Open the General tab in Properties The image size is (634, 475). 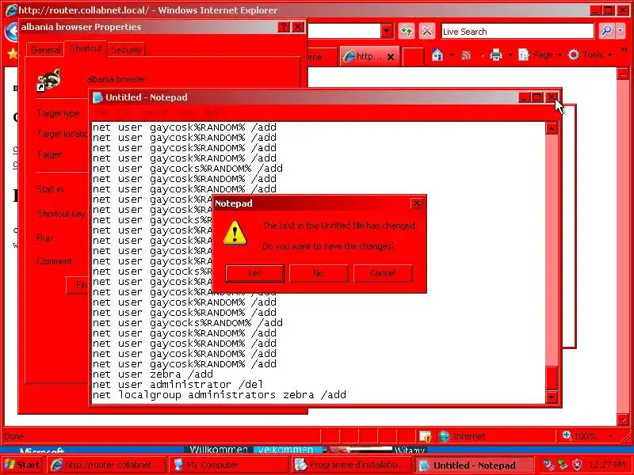pos(46,50)
